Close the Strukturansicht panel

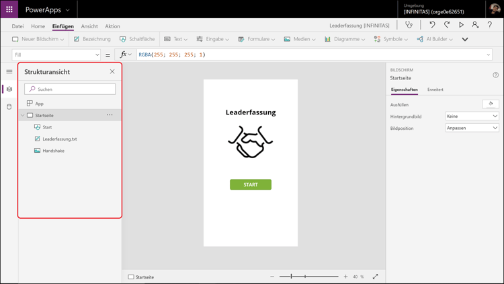click(x=112, y=71)
